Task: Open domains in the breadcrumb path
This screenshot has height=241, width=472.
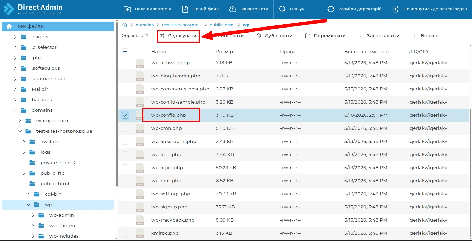Action: (145, 25)
